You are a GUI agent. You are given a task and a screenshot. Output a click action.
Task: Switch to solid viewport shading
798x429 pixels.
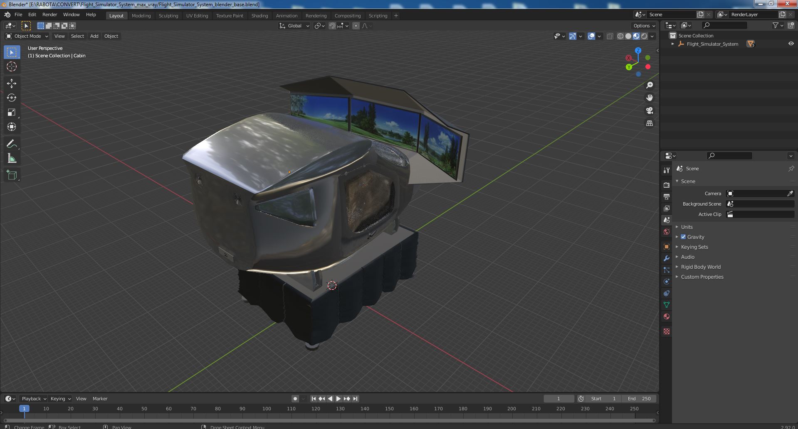click(x=628, y=36)
